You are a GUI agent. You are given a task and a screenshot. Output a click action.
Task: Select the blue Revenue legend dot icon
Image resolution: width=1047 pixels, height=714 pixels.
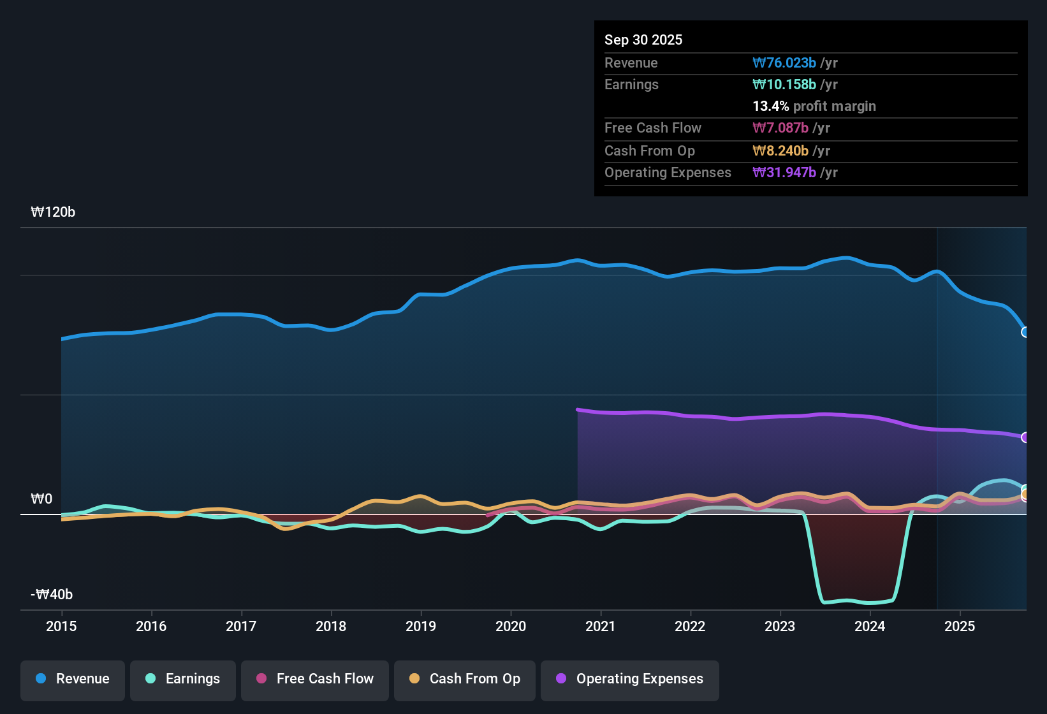click(x=40, y=679)
